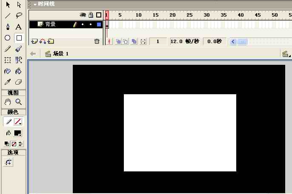Select the 背景 layer

click(50, 24)
